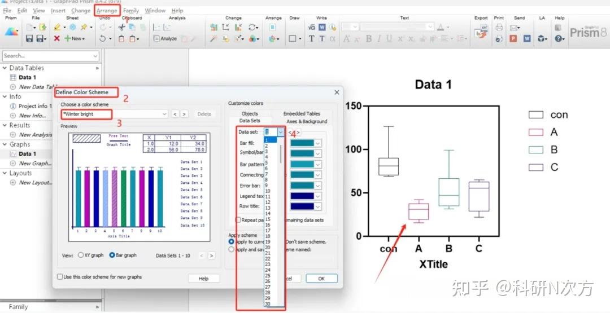
Task: Click the scissors Cut icon
Action: [x=122, y=27]
